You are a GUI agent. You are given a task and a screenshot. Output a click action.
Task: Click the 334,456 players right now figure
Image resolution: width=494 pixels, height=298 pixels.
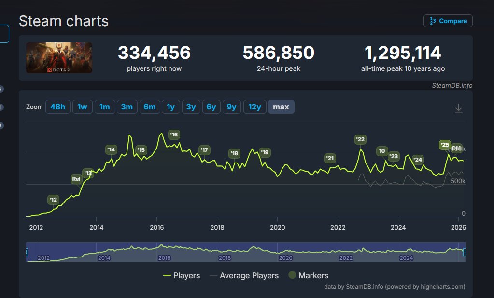pyautogui.click(x=154, y=53)
